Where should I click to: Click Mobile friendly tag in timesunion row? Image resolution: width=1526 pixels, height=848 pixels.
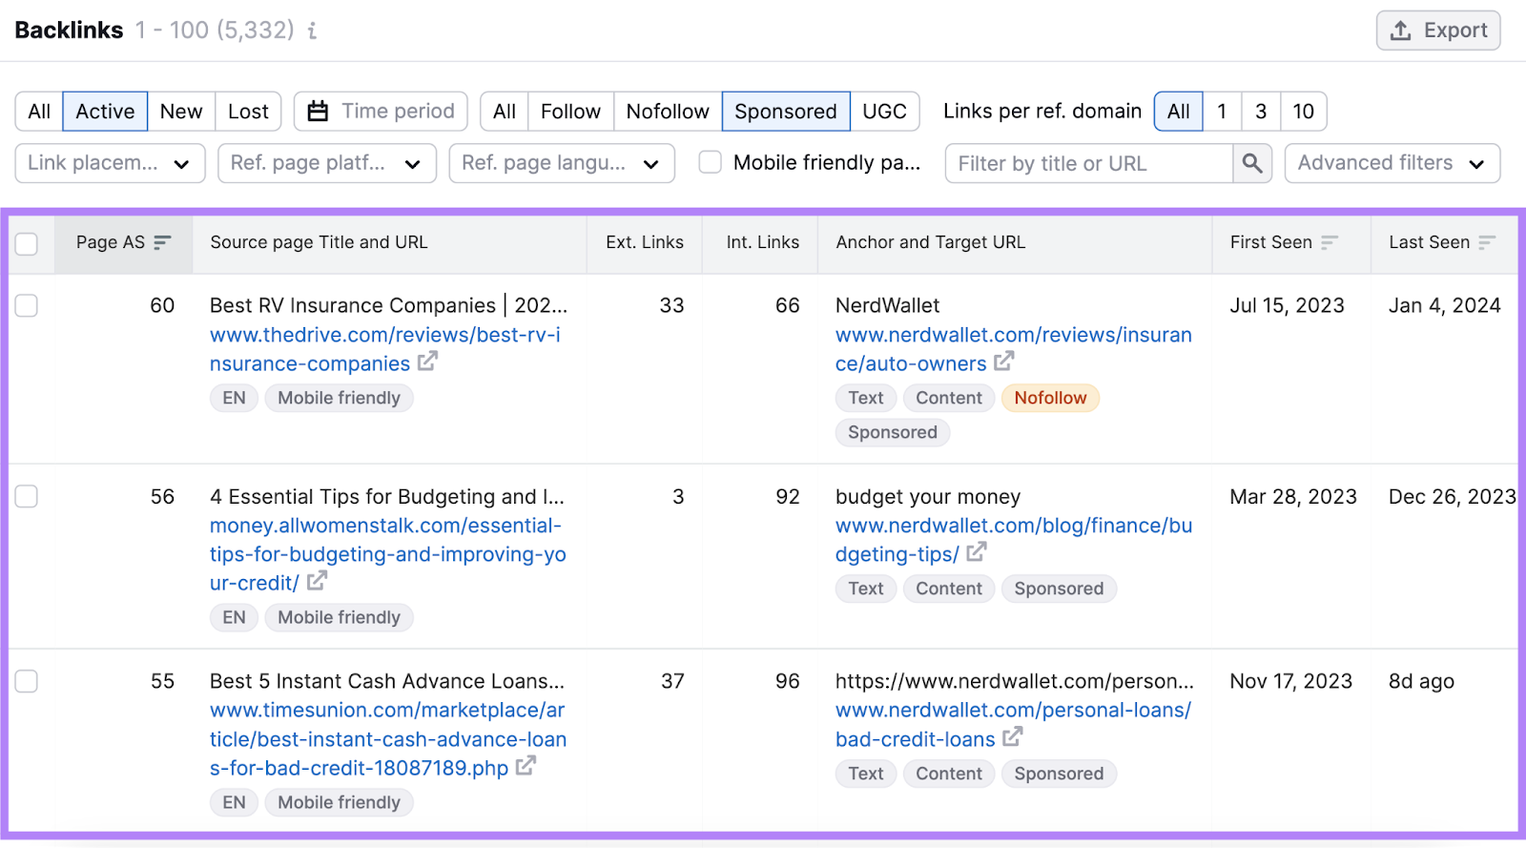click(x=339, y=802)
